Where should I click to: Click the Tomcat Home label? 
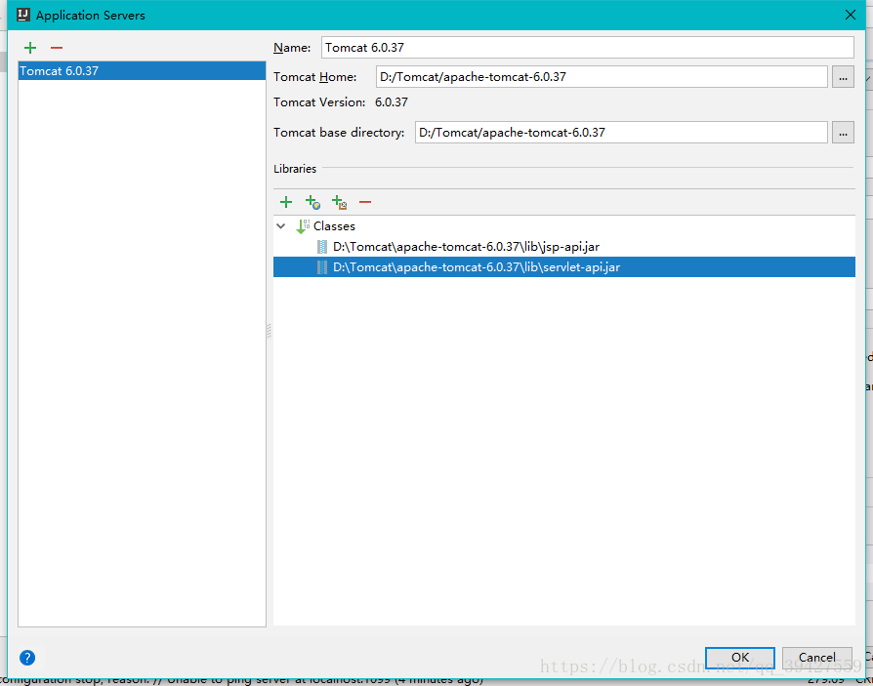(315, 77)
